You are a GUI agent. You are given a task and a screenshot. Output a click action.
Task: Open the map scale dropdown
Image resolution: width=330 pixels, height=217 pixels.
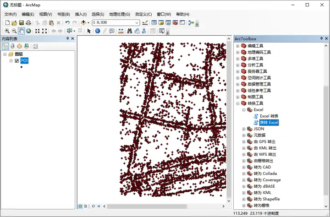[x=137, y=22]
